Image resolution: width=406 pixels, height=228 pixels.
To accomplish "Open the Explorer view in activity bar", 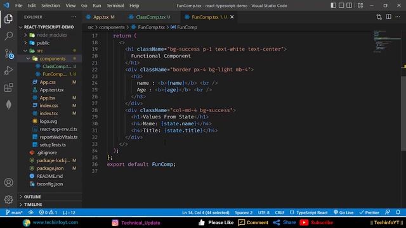I will (x=8, y=19).
